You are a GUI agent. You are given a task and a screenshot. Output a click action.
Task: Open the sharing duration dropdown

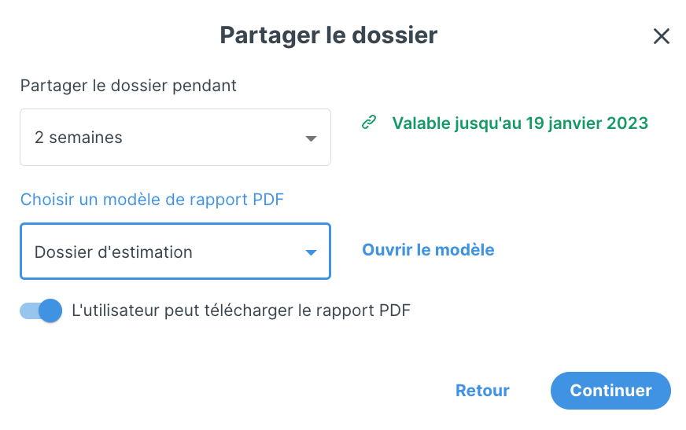click(175, 138)
